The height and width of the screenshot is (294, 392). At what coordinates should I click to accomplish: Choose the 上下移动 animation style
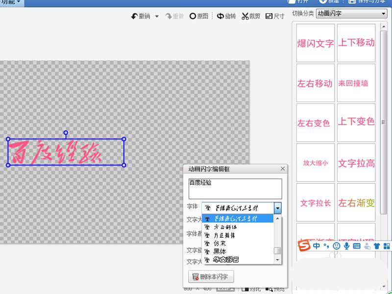click(x=356, y=43)
